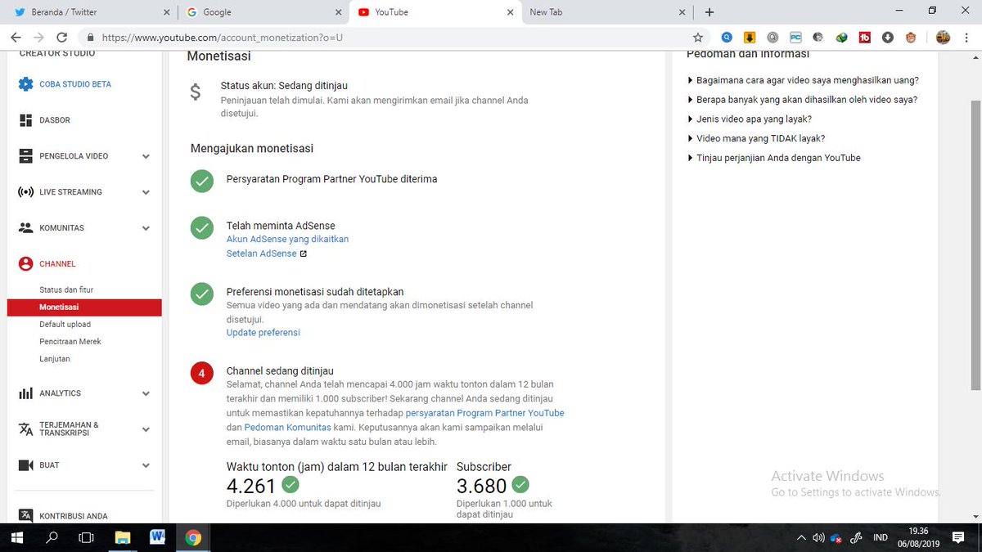The image size is (982, 552).
Task: Click the Kontribusi Anda translate icon
Action: pos(25,516)
